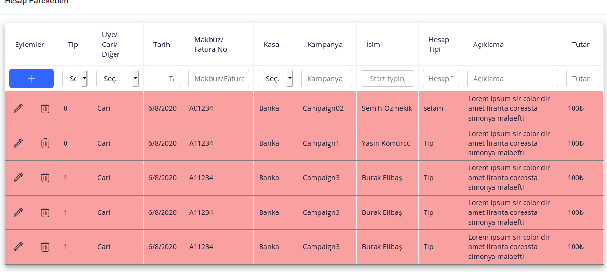Screen dimensions: 607x272
Task: Focus the Tarih filter field
Action: tap(164, 78)
